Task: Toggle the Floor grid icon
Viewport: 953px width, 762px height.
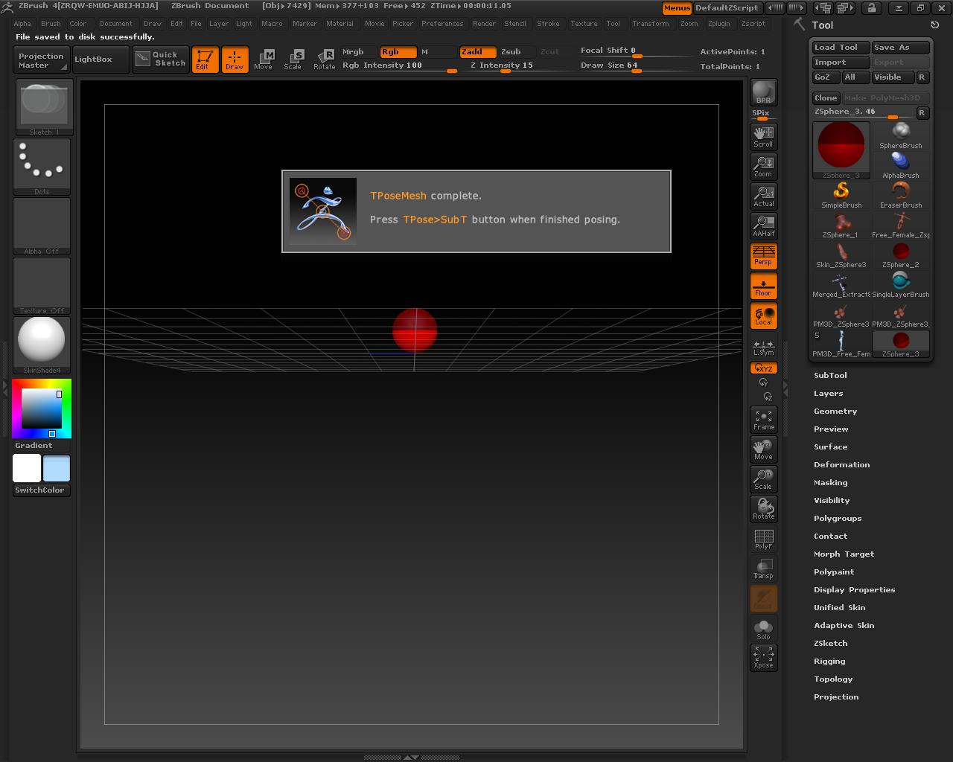Action: click(x=763, y=286)
